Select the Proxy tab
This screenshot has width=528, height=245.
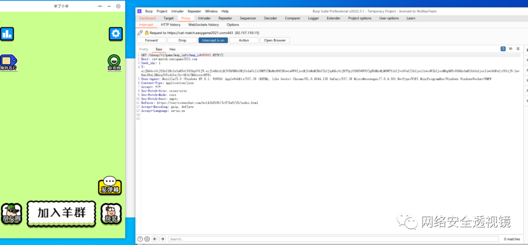[186, 18]
